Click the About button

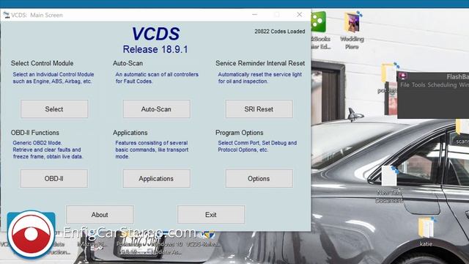(100, 215)
